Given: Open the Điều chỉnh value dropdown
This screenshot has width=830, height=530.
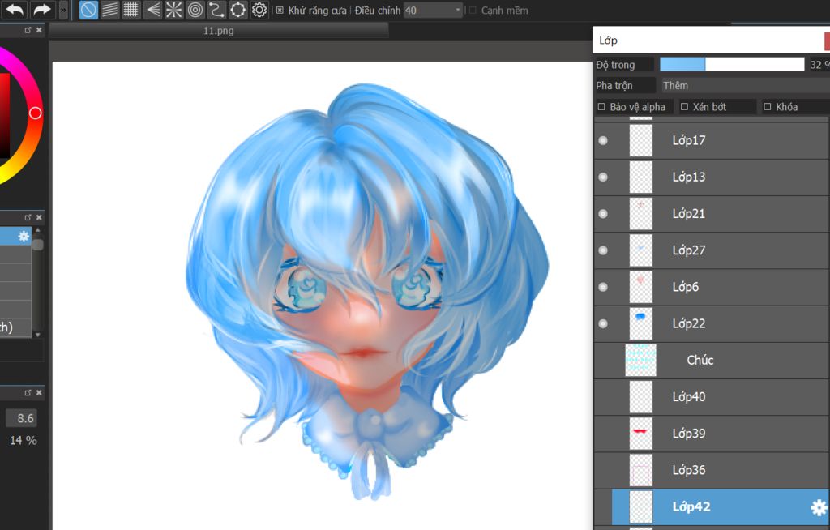Looking at the screenshot, I should pos(433,10).
